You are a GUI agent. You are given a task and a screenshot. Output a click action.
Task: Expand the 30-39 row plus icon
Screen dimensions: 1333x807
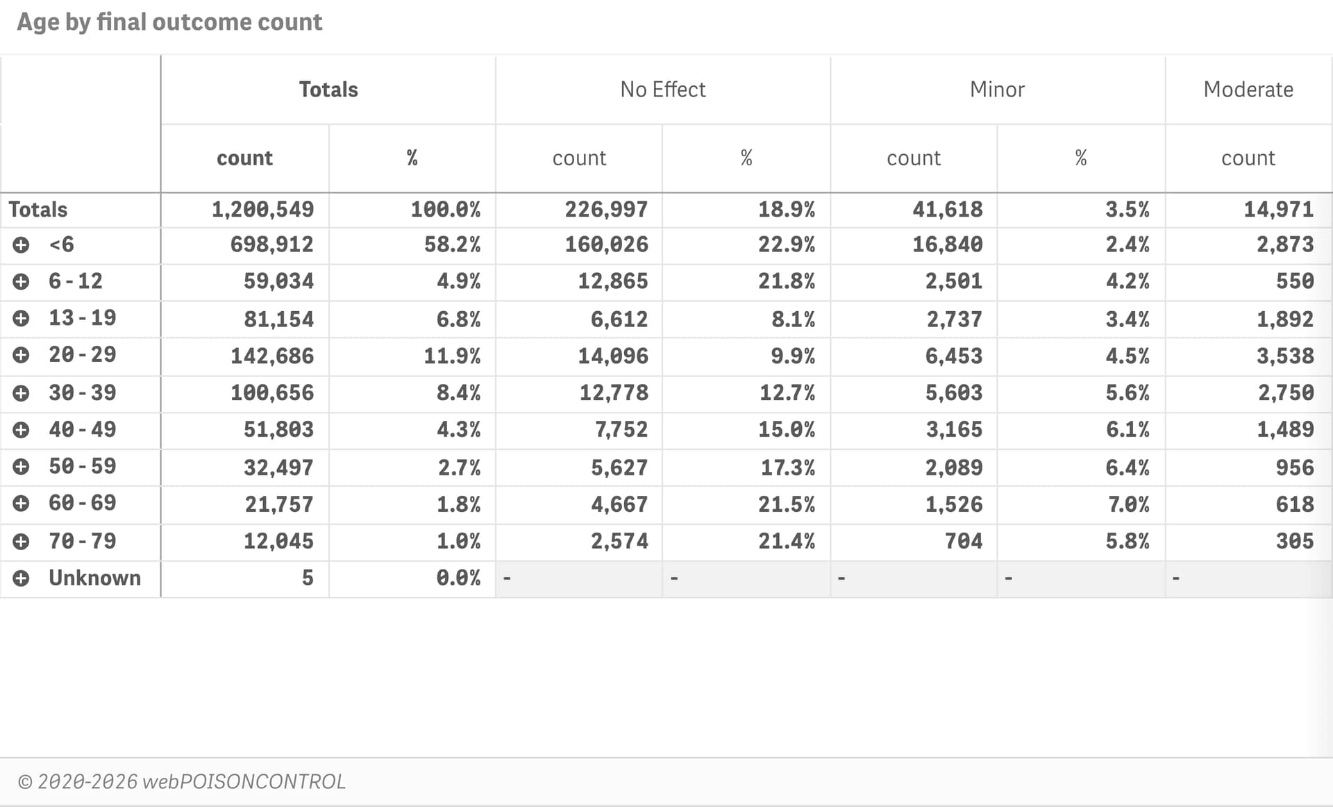(x=21, y=393)
